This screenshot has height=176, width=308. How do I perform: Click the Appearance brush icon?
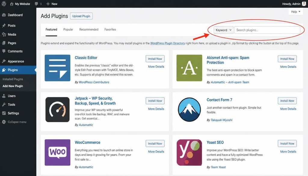coord(4,61)
